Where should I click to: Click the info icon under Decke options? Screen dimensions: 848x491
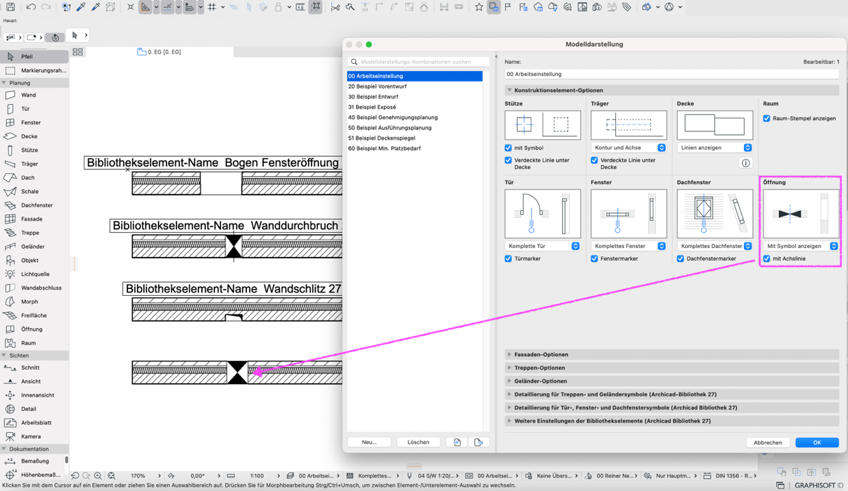pyautogui.click(x=746, y=163)
